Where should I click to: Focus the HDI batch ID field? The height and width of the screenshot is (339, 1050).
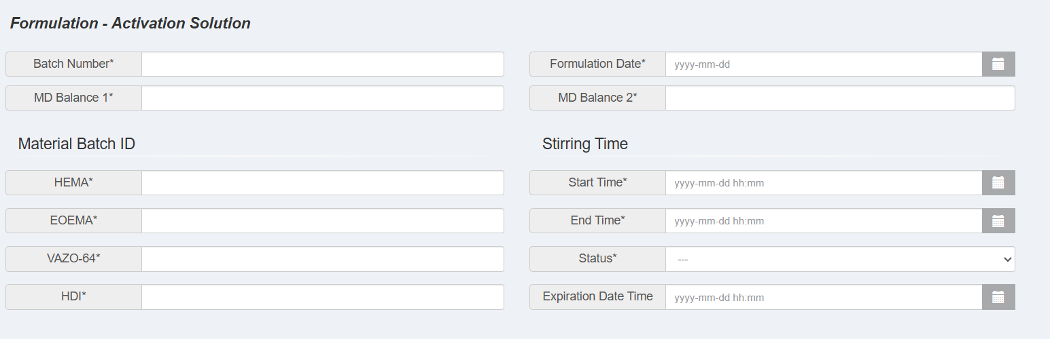[323, 297]
